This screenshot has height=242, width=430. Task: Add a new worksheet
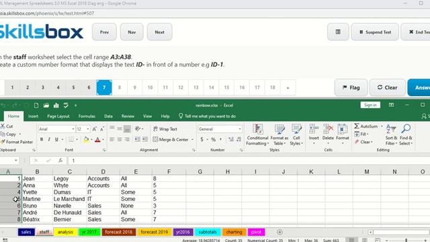(x=279, y=232)
